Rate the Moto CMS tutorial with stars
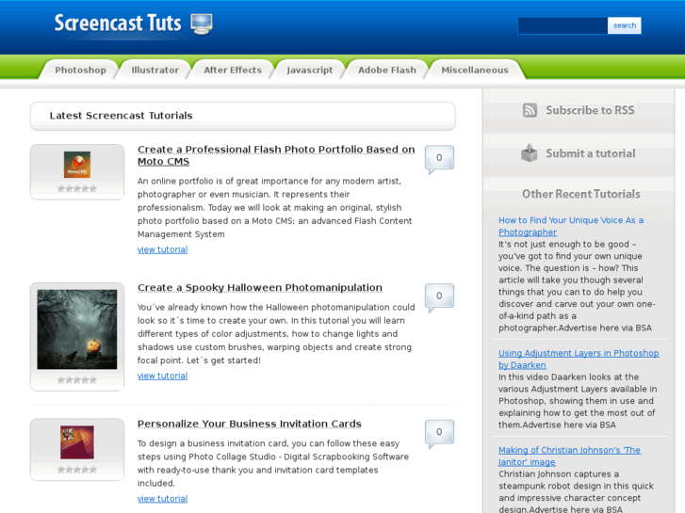The image size is (685, 513). [x=77, y=188]
